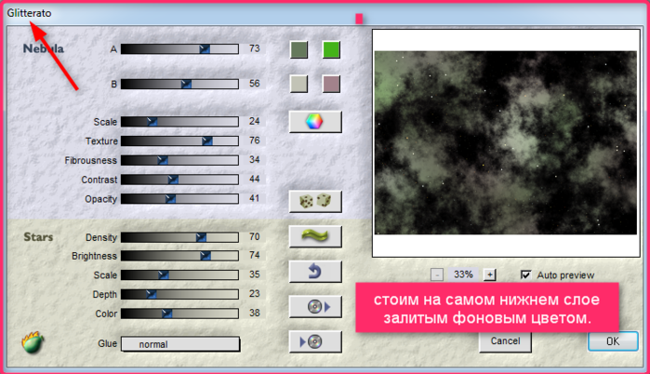
Task: Click the Nebula Scale value 24
Action: (x=255, y=121)
